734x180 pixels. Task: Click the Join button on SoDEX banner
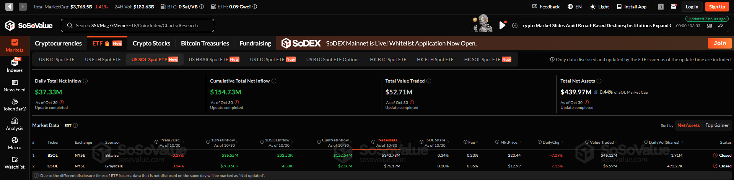(x=719, y=43)
